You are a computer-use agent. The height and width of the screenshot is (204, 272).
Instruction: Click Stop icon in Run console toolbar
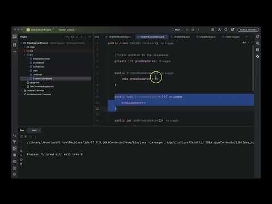(25, 137)
